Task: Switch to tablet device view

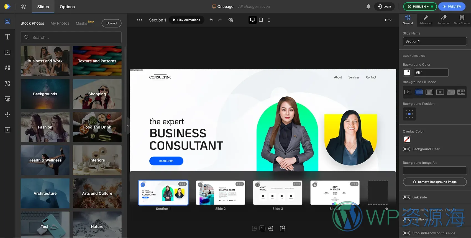Action: (x=261, y=20)
